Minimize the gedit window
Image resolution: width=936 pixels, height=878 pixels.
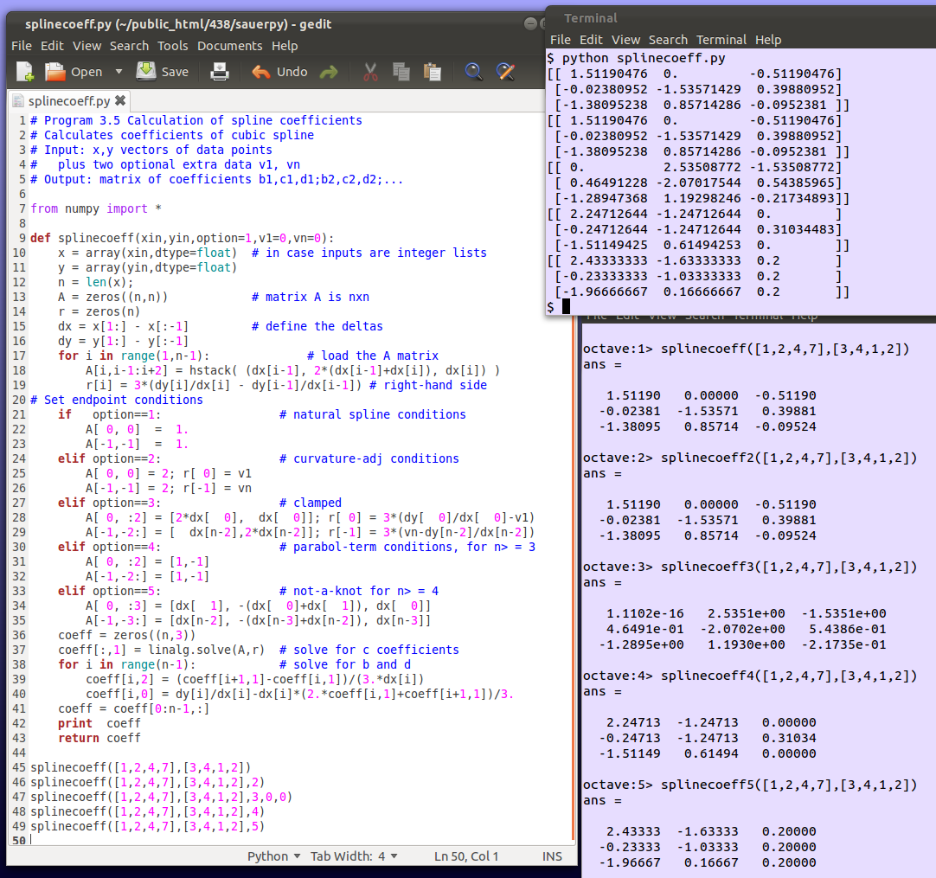(530, 23)
